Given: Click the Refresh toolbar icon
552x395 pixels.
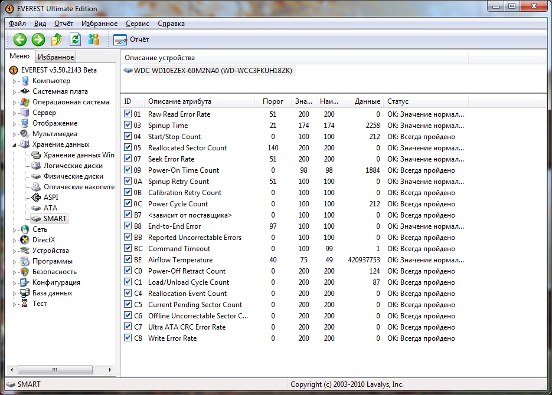Looking at the screenshot, I should coord(75,39).
